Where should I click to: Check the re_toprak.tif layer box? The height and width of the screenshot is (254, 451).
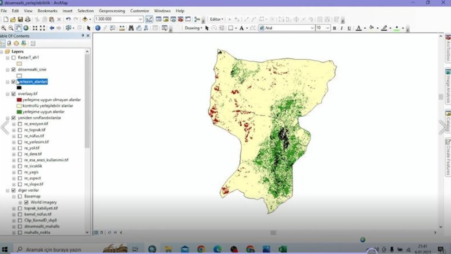point(20,130)
